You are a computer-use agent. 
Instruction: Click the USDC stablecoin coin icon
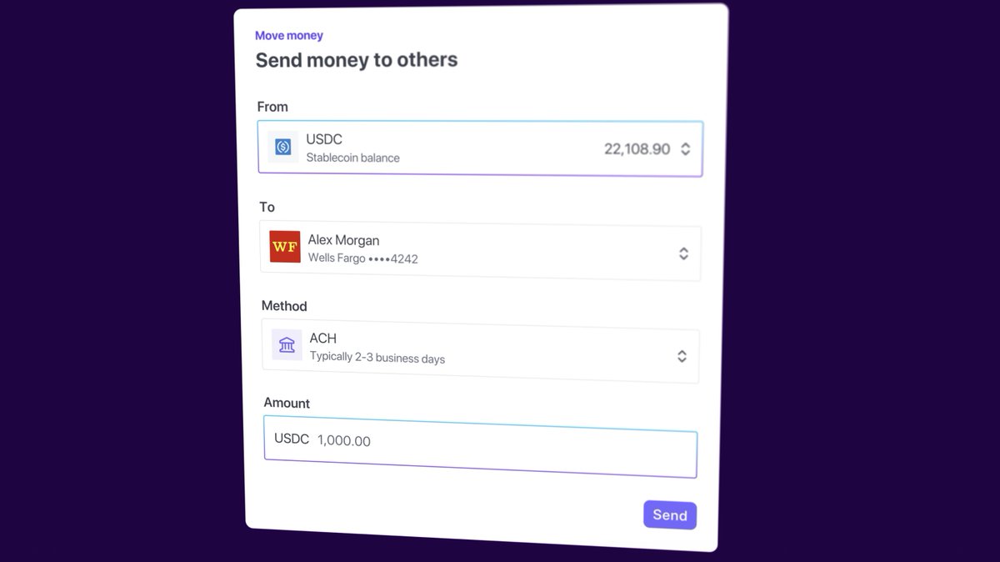coord(283,147)
